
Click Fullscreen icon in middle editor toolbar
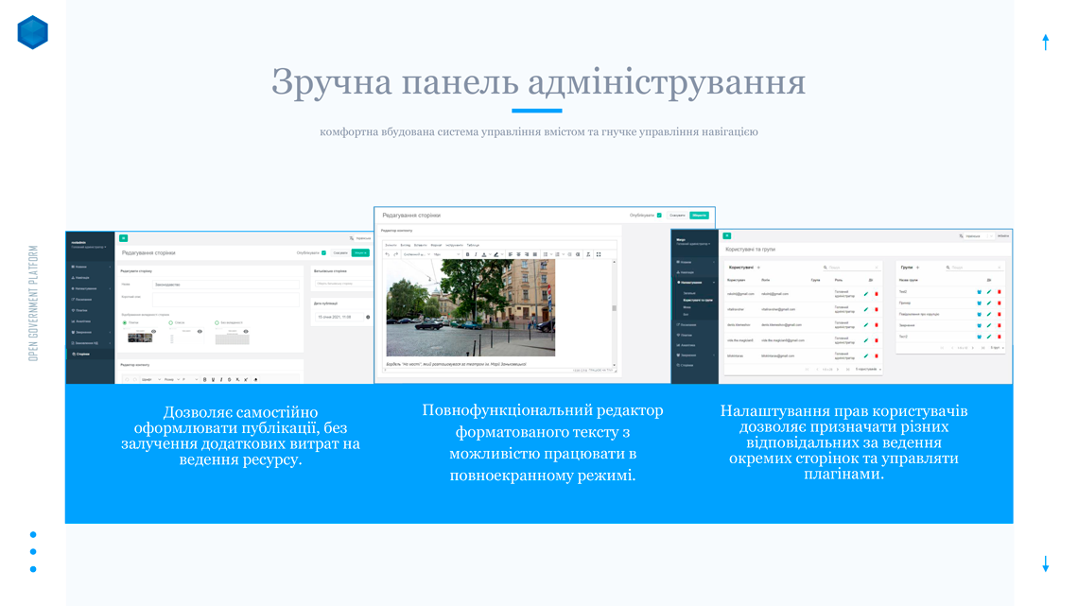pos(599,254)
